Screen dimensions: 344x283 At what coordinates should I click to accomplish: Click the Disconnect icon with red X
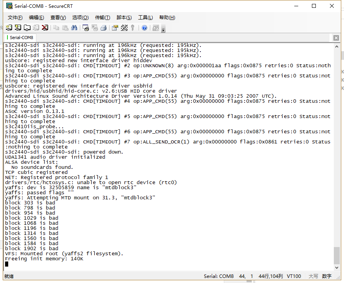[x=45, y=28]
